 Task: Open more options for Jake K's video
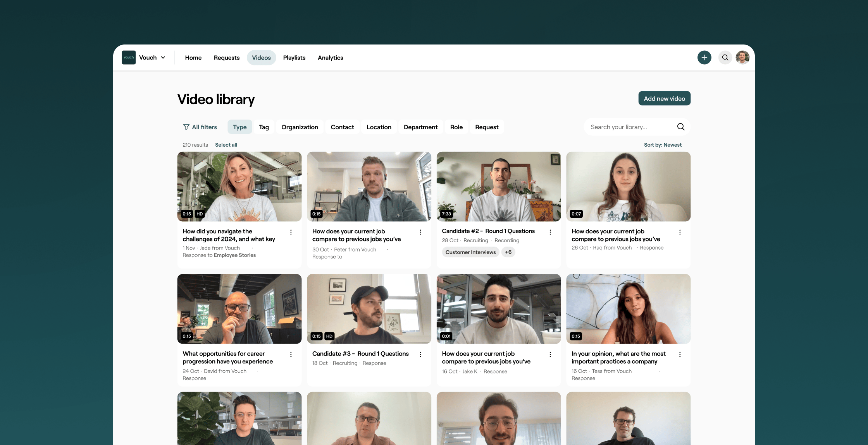click(x=550, y=354)
